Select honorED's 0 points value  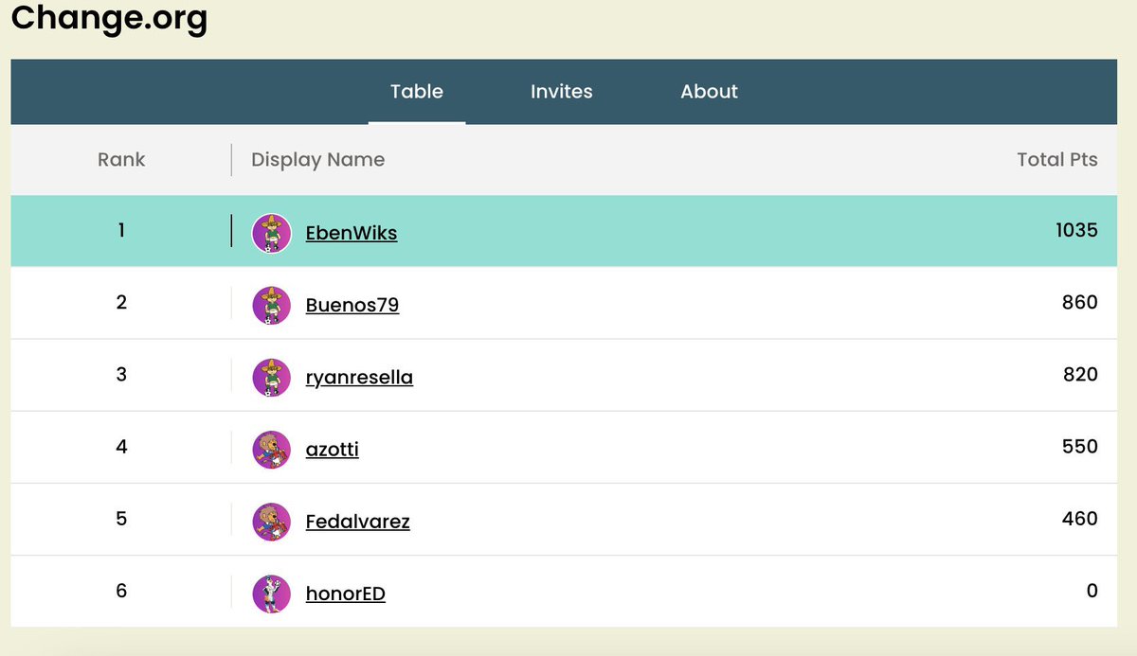click(1092, 591)
